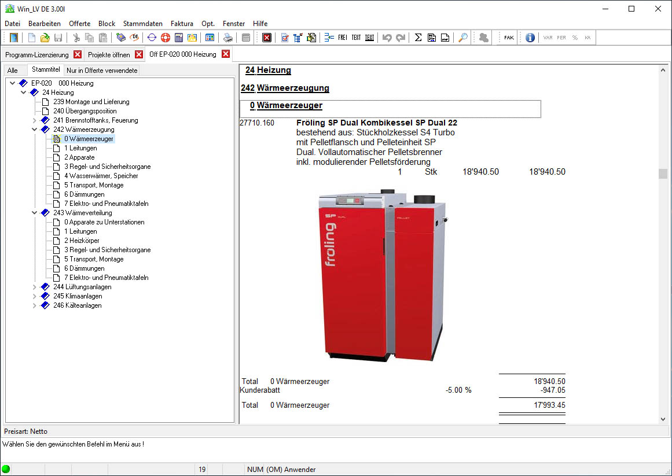Click the document scrollbar down arrow

pyautogui.click(x=663, y=419)
